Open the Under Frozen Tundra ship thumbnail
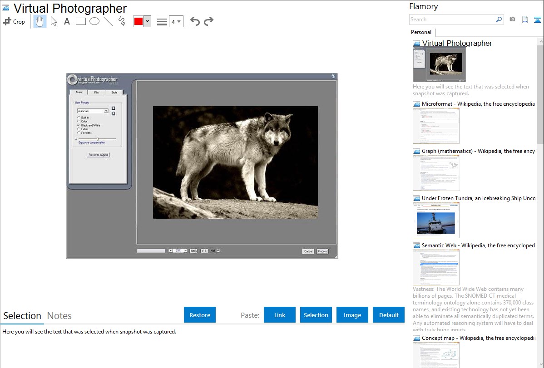Viewport: 544px width, 368px height. [x=436, y=220]
